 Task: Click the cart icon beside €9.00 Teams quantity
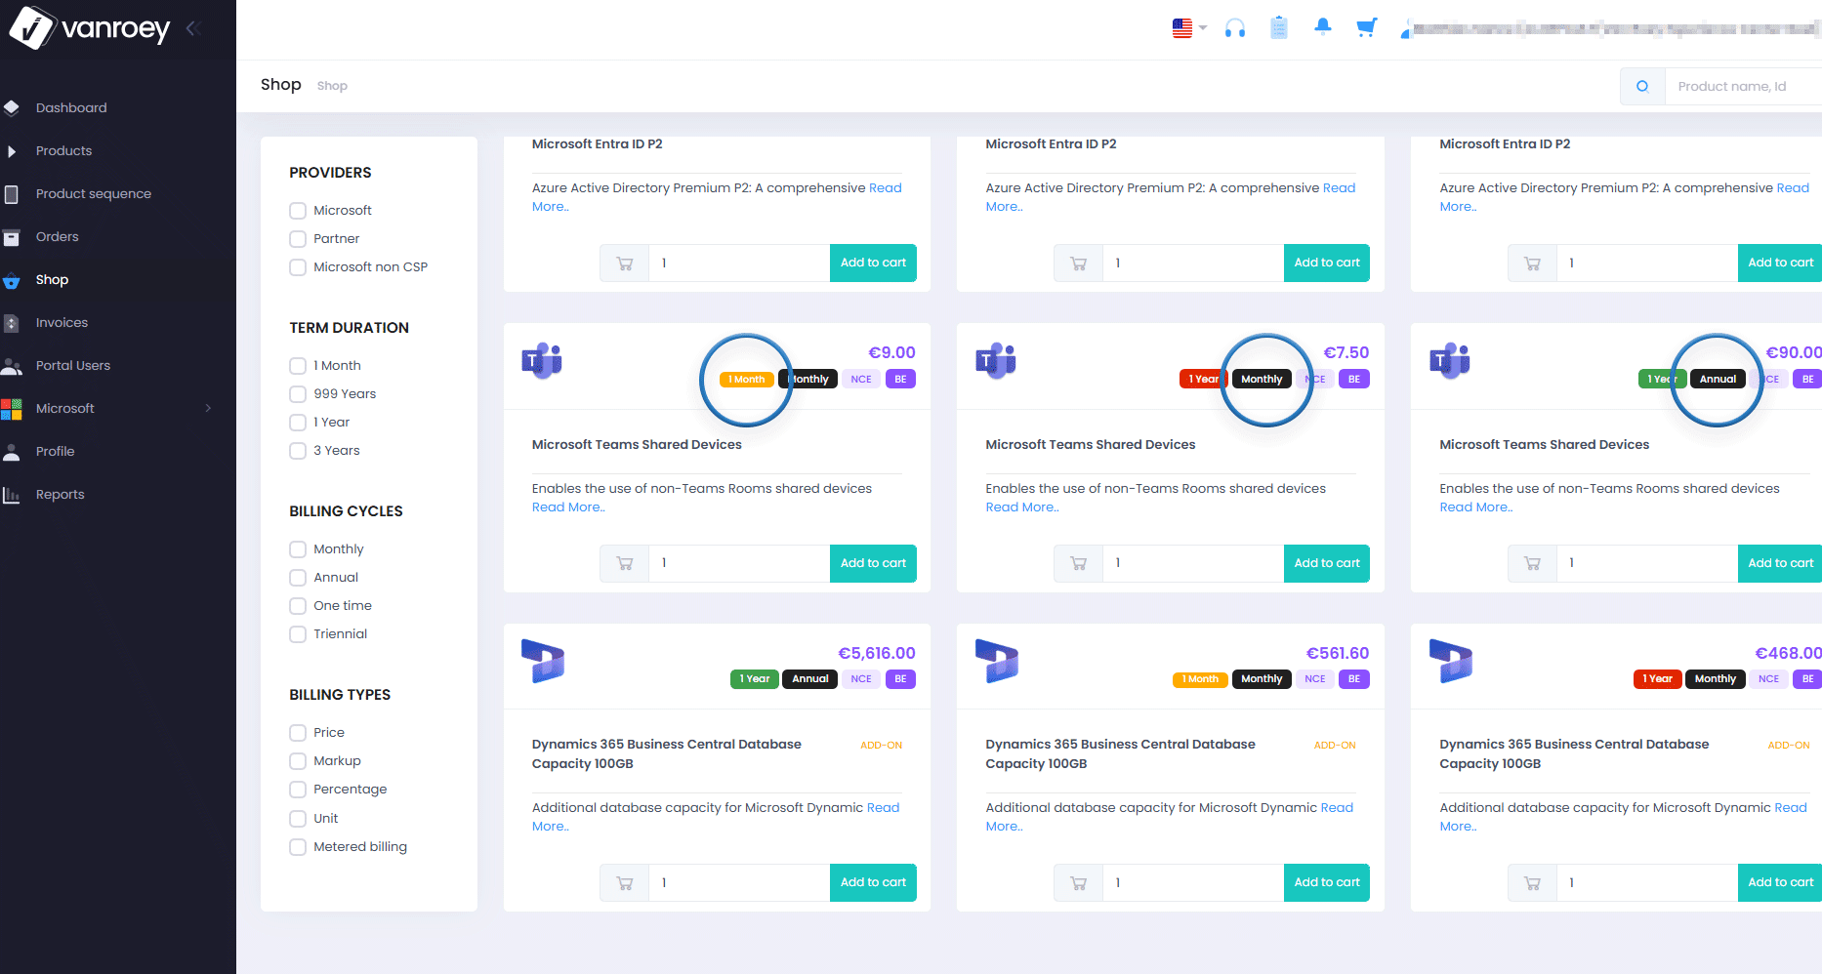[x=625, y=563]
